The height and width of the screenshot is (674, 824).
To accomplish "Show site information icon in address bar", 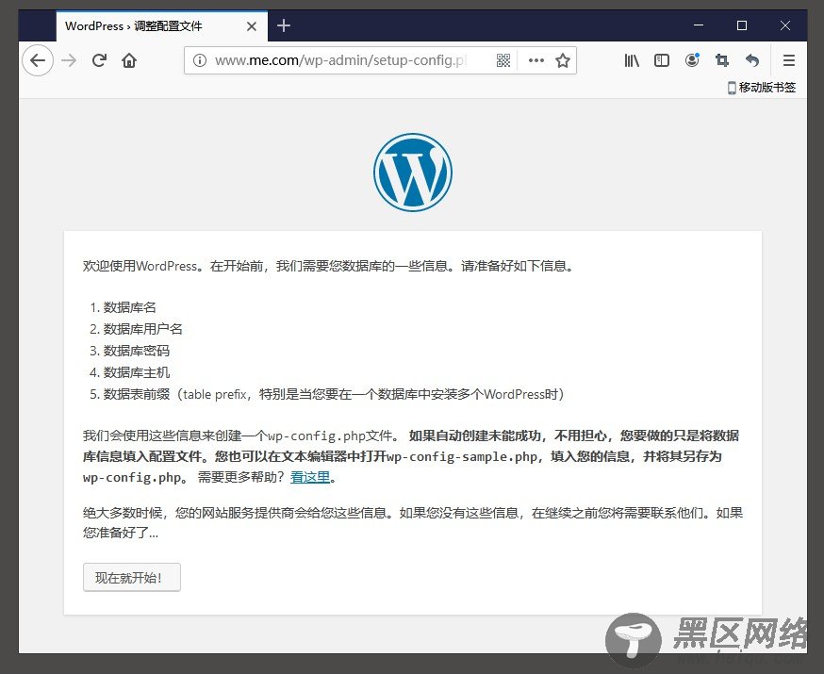I will pyautogui.click(x=200, y=60).
